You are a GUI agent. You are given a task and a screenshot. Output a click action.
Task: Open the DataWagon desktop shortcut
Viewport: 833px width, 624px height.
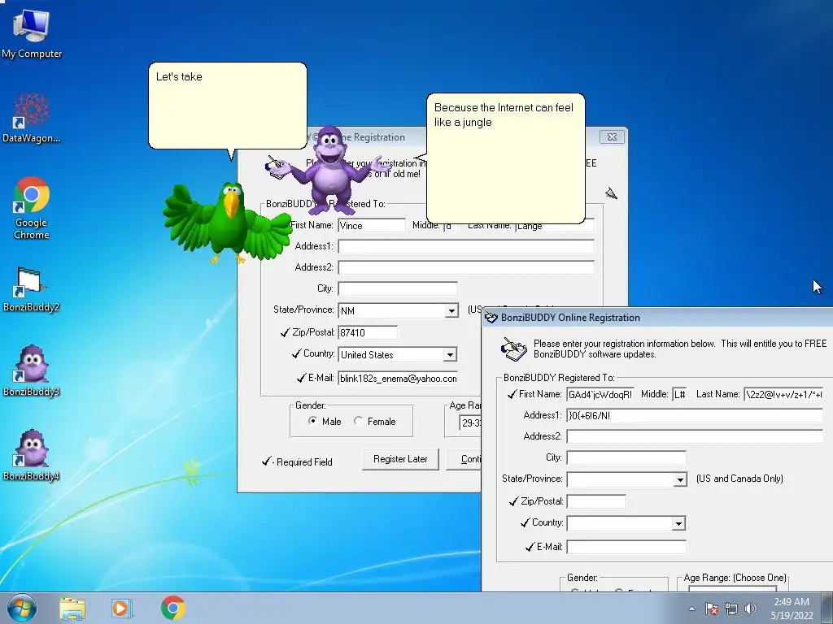tap(32, 118)
